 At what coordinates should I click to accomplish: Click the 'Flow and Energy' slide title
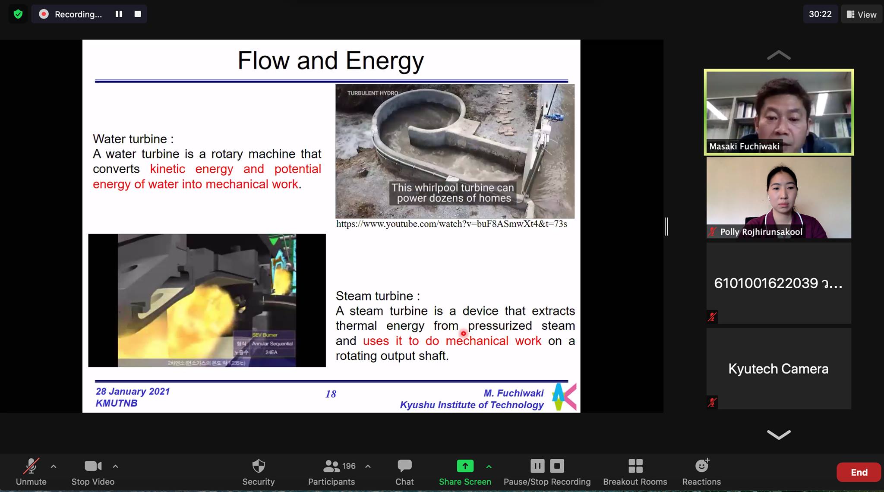tap(331, 60)
